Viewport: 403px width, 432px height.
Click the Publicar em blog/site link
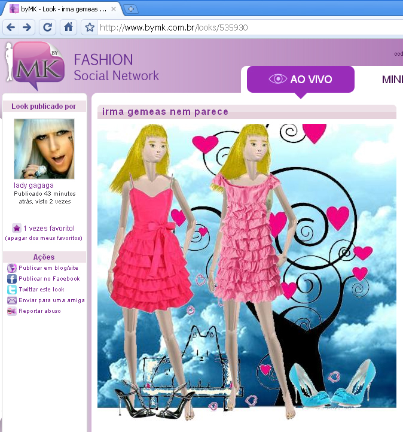48,268
